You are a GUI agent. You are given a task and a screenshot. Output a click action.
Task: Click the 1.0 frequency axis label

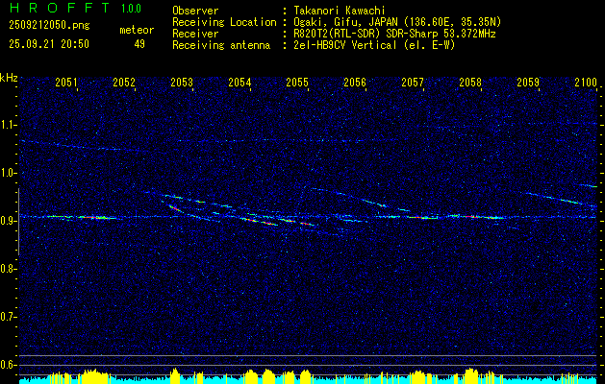click(8, 173)
